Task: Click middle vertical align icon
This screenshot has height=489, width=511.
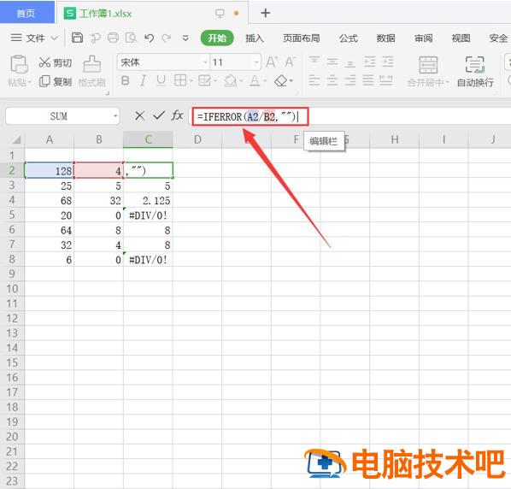Action: pos(332,62)
